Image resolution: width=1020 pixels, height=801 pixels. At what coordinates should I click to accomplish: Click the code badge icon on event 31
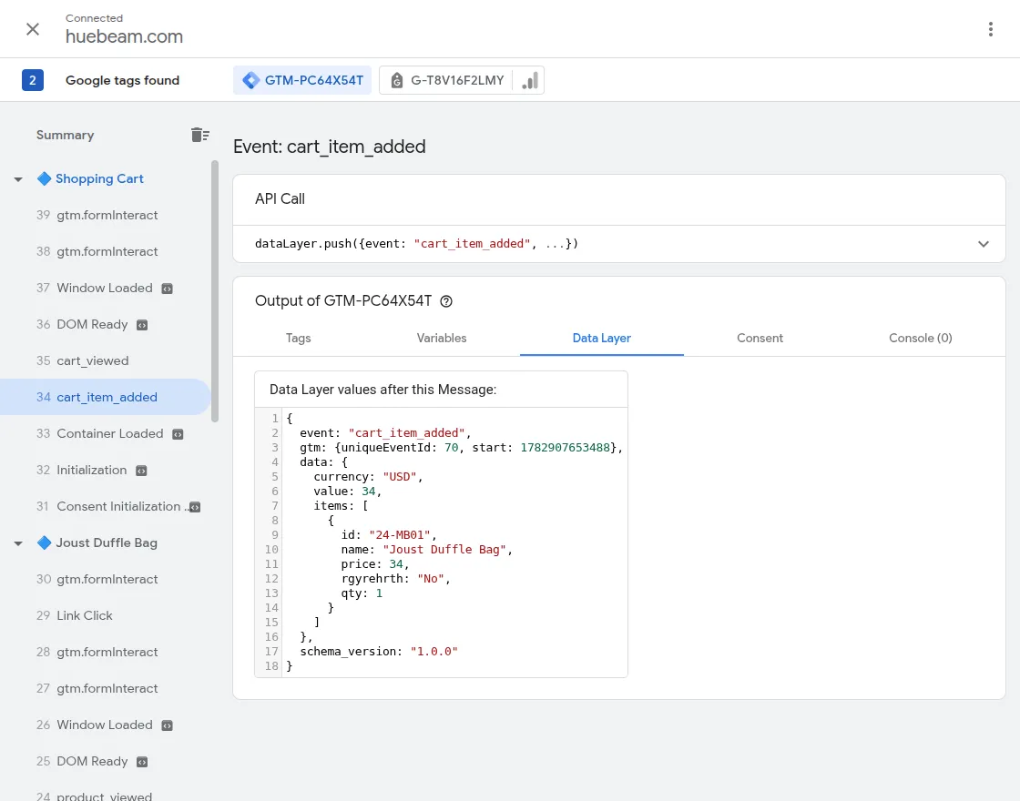(195, 507)
